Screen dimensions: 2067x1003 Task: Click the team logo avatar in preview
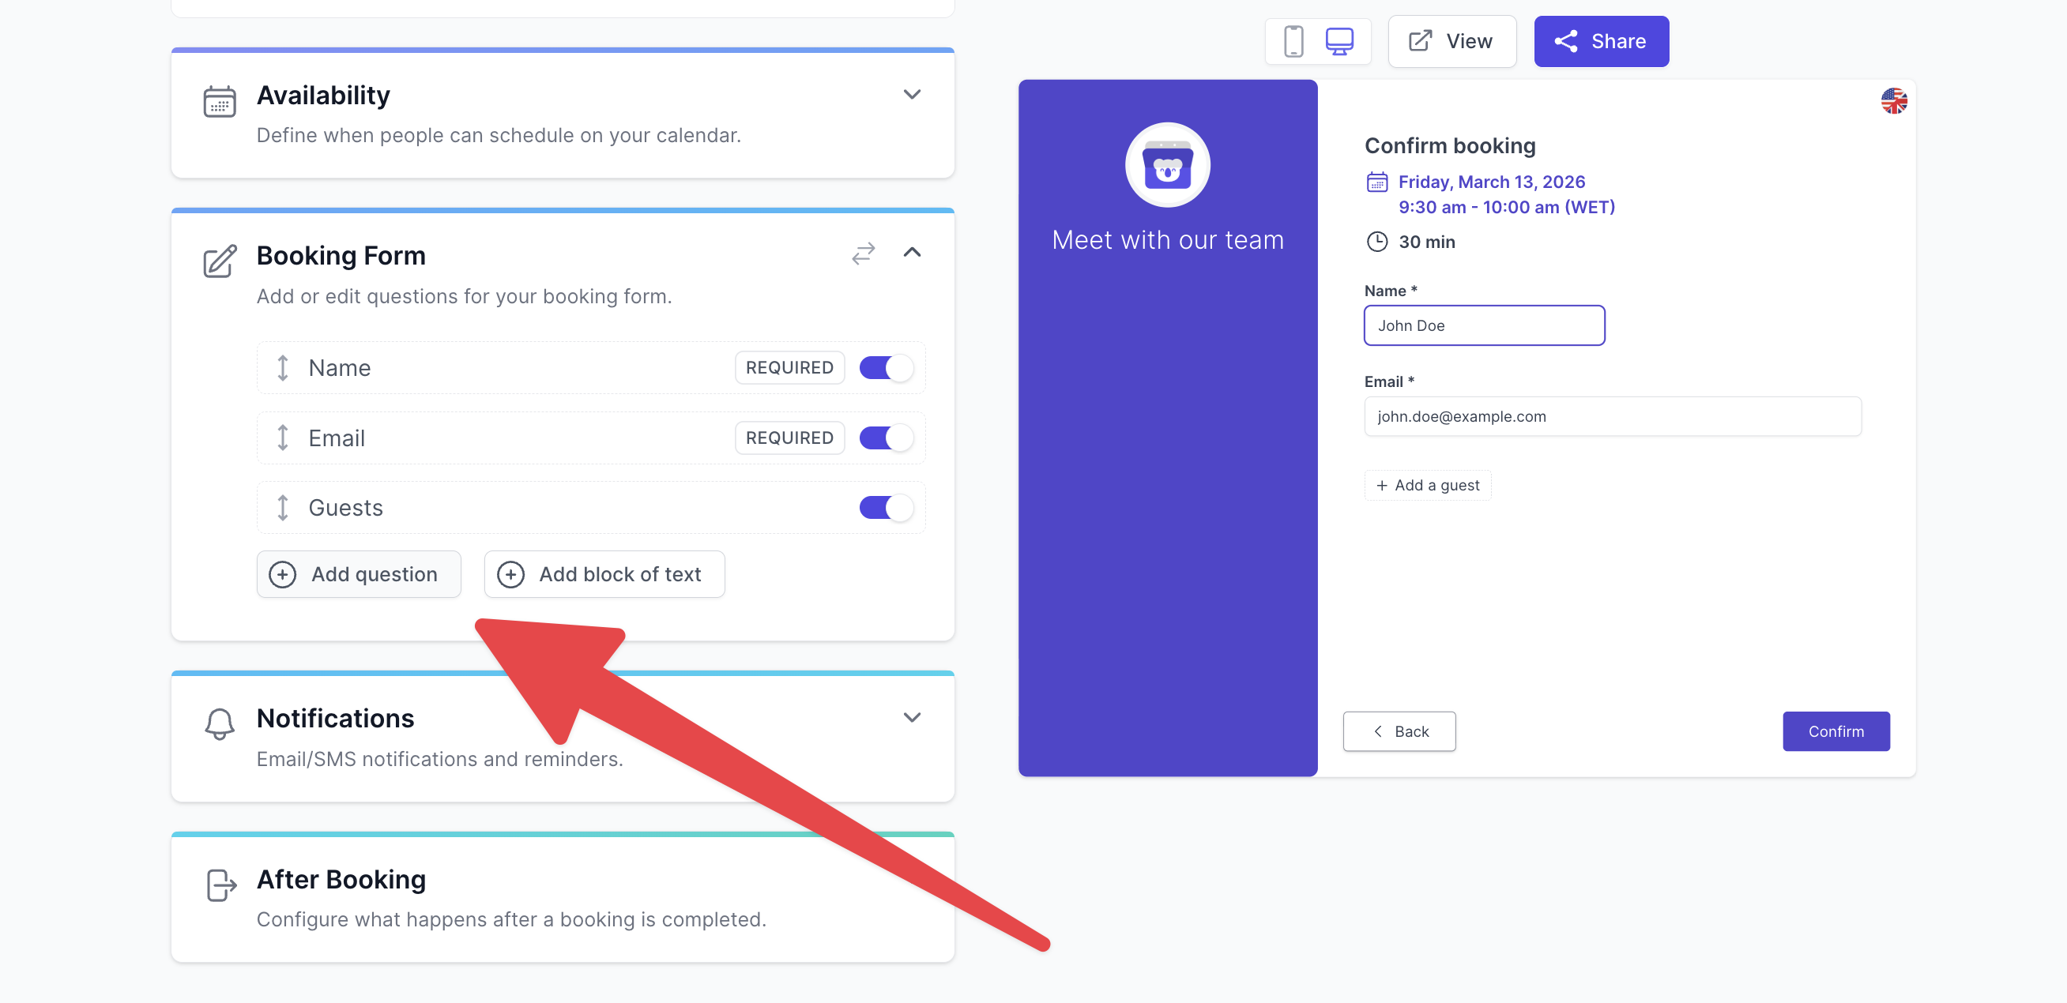pyautogui.click(x=1167, y=166)
